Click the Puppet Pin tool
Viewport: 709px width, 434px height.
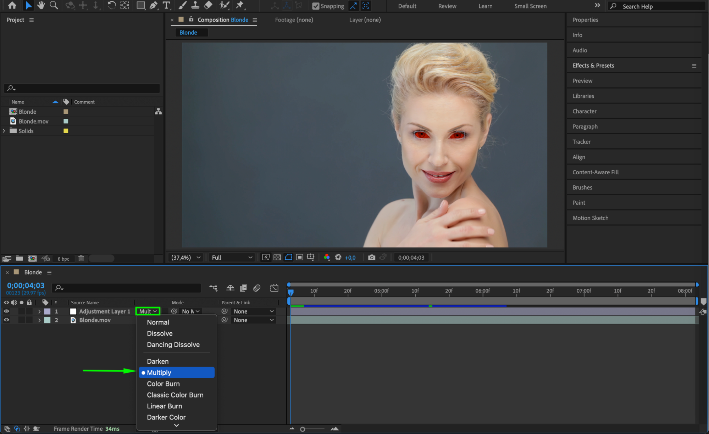pos(240,5)
